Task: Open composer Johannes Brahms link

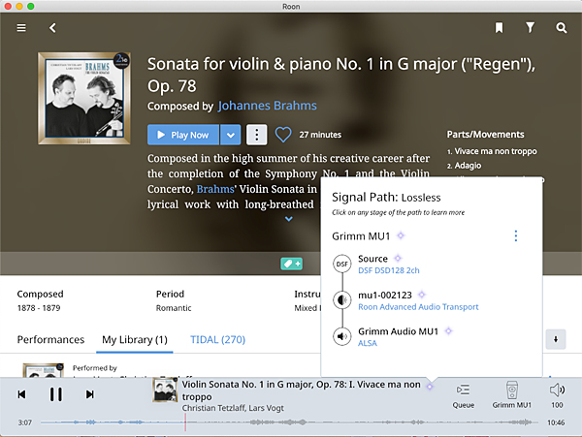Action: tap(268, 106)
